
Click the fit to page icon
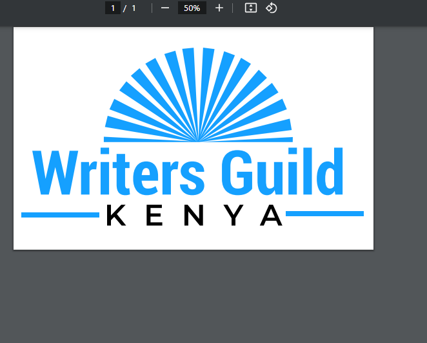250,8
